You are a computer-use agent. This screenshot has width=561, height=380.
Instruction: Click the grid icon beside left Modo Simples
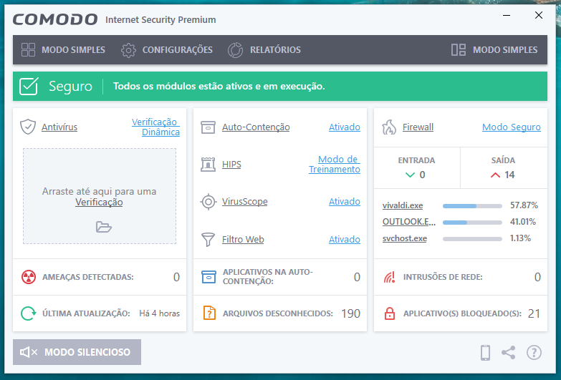[x=28, y=49]
